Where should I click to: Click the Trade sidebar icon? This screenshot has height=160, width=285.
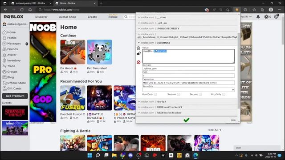tap(4, 66)
